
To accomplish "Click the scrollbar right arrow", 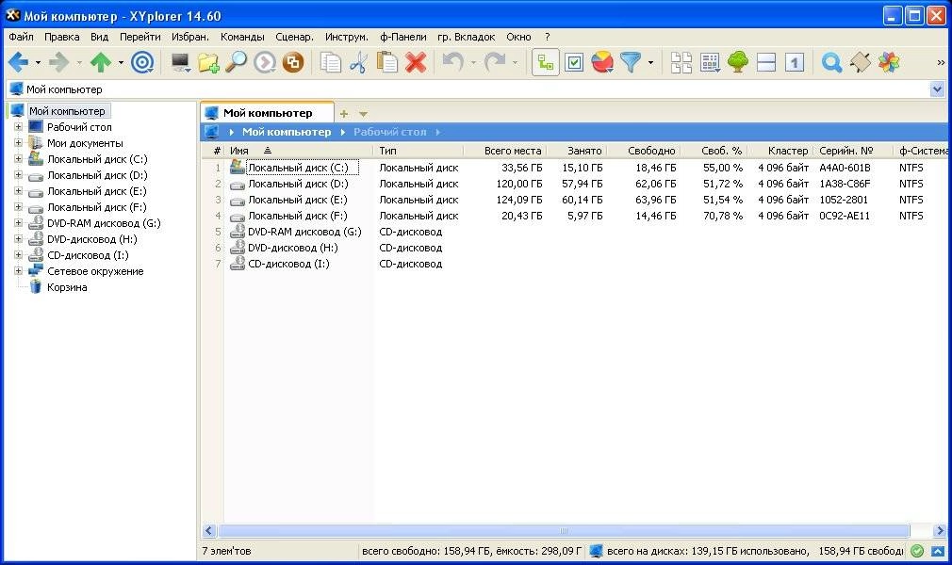I will 940,530.
